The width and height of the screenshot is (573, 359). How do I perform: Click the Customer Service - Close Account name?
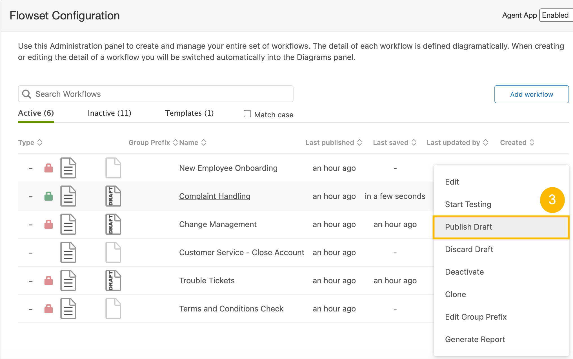point(242,252)
